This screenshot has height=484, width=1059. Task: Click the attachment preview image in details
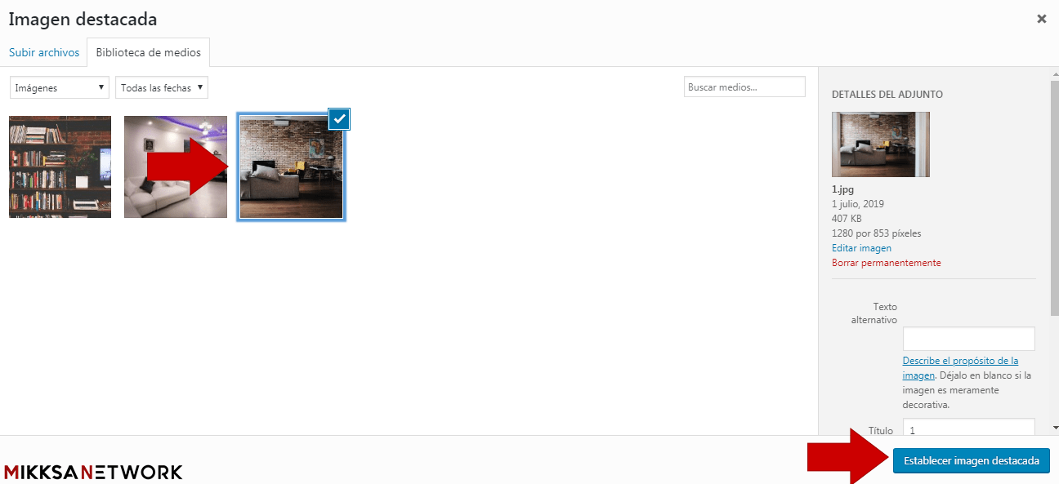point(880,144)
